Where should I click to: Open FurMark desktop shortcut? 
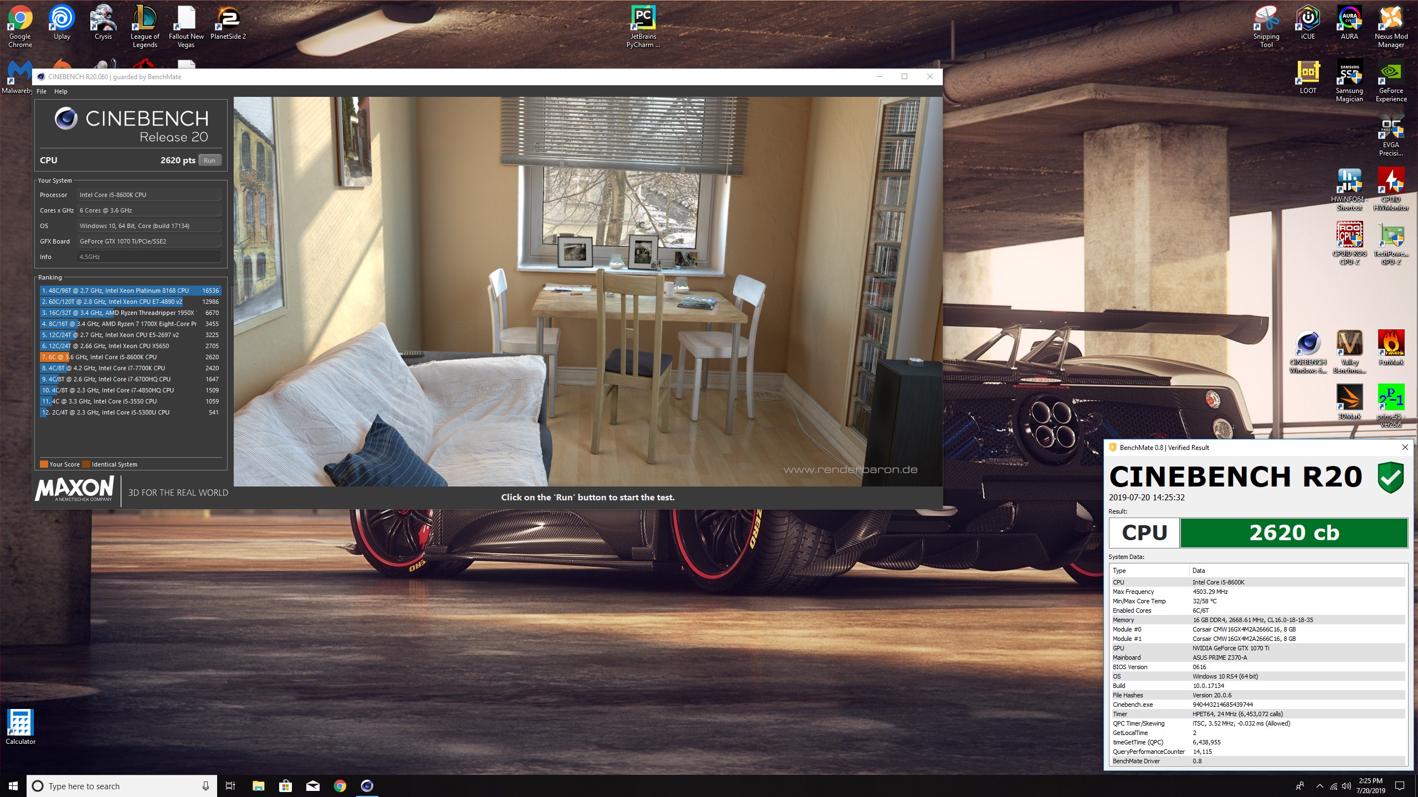[x=1391, y=349]
